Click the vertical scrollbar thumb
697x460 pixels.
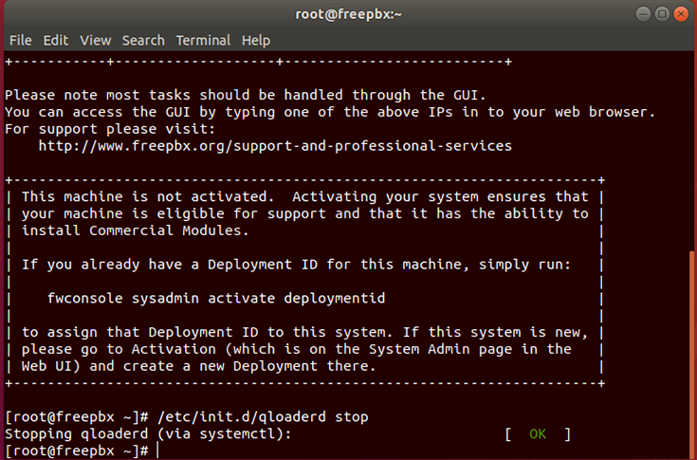click(691, 351)
